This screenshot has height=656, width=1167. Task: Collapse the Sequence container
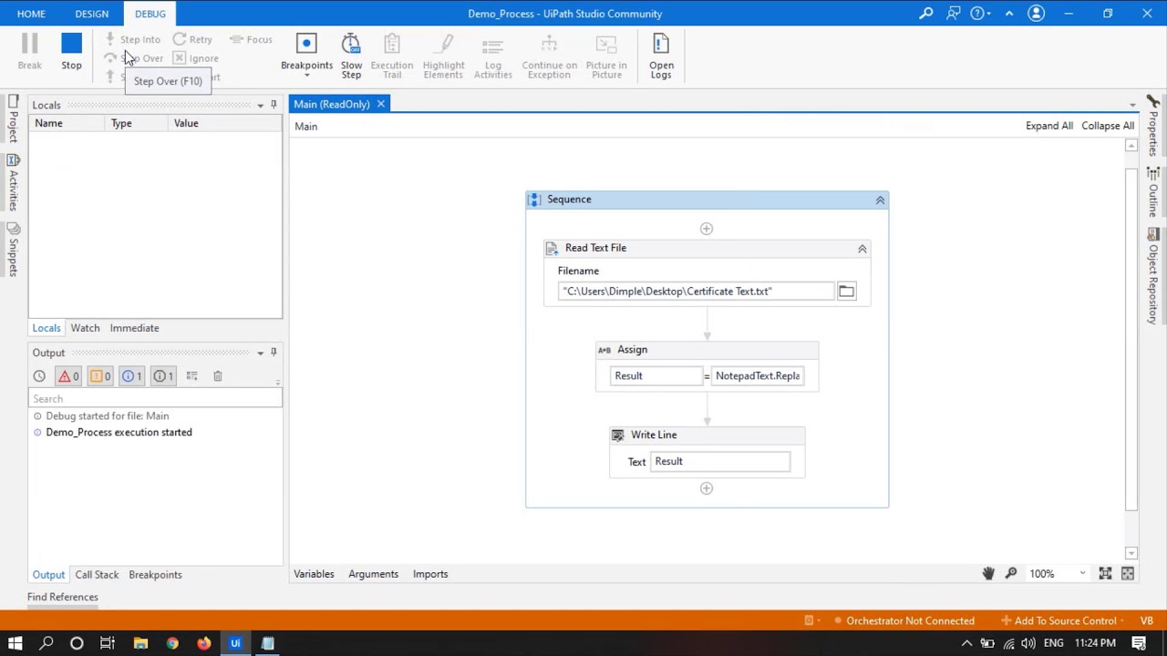click(880, 200)
